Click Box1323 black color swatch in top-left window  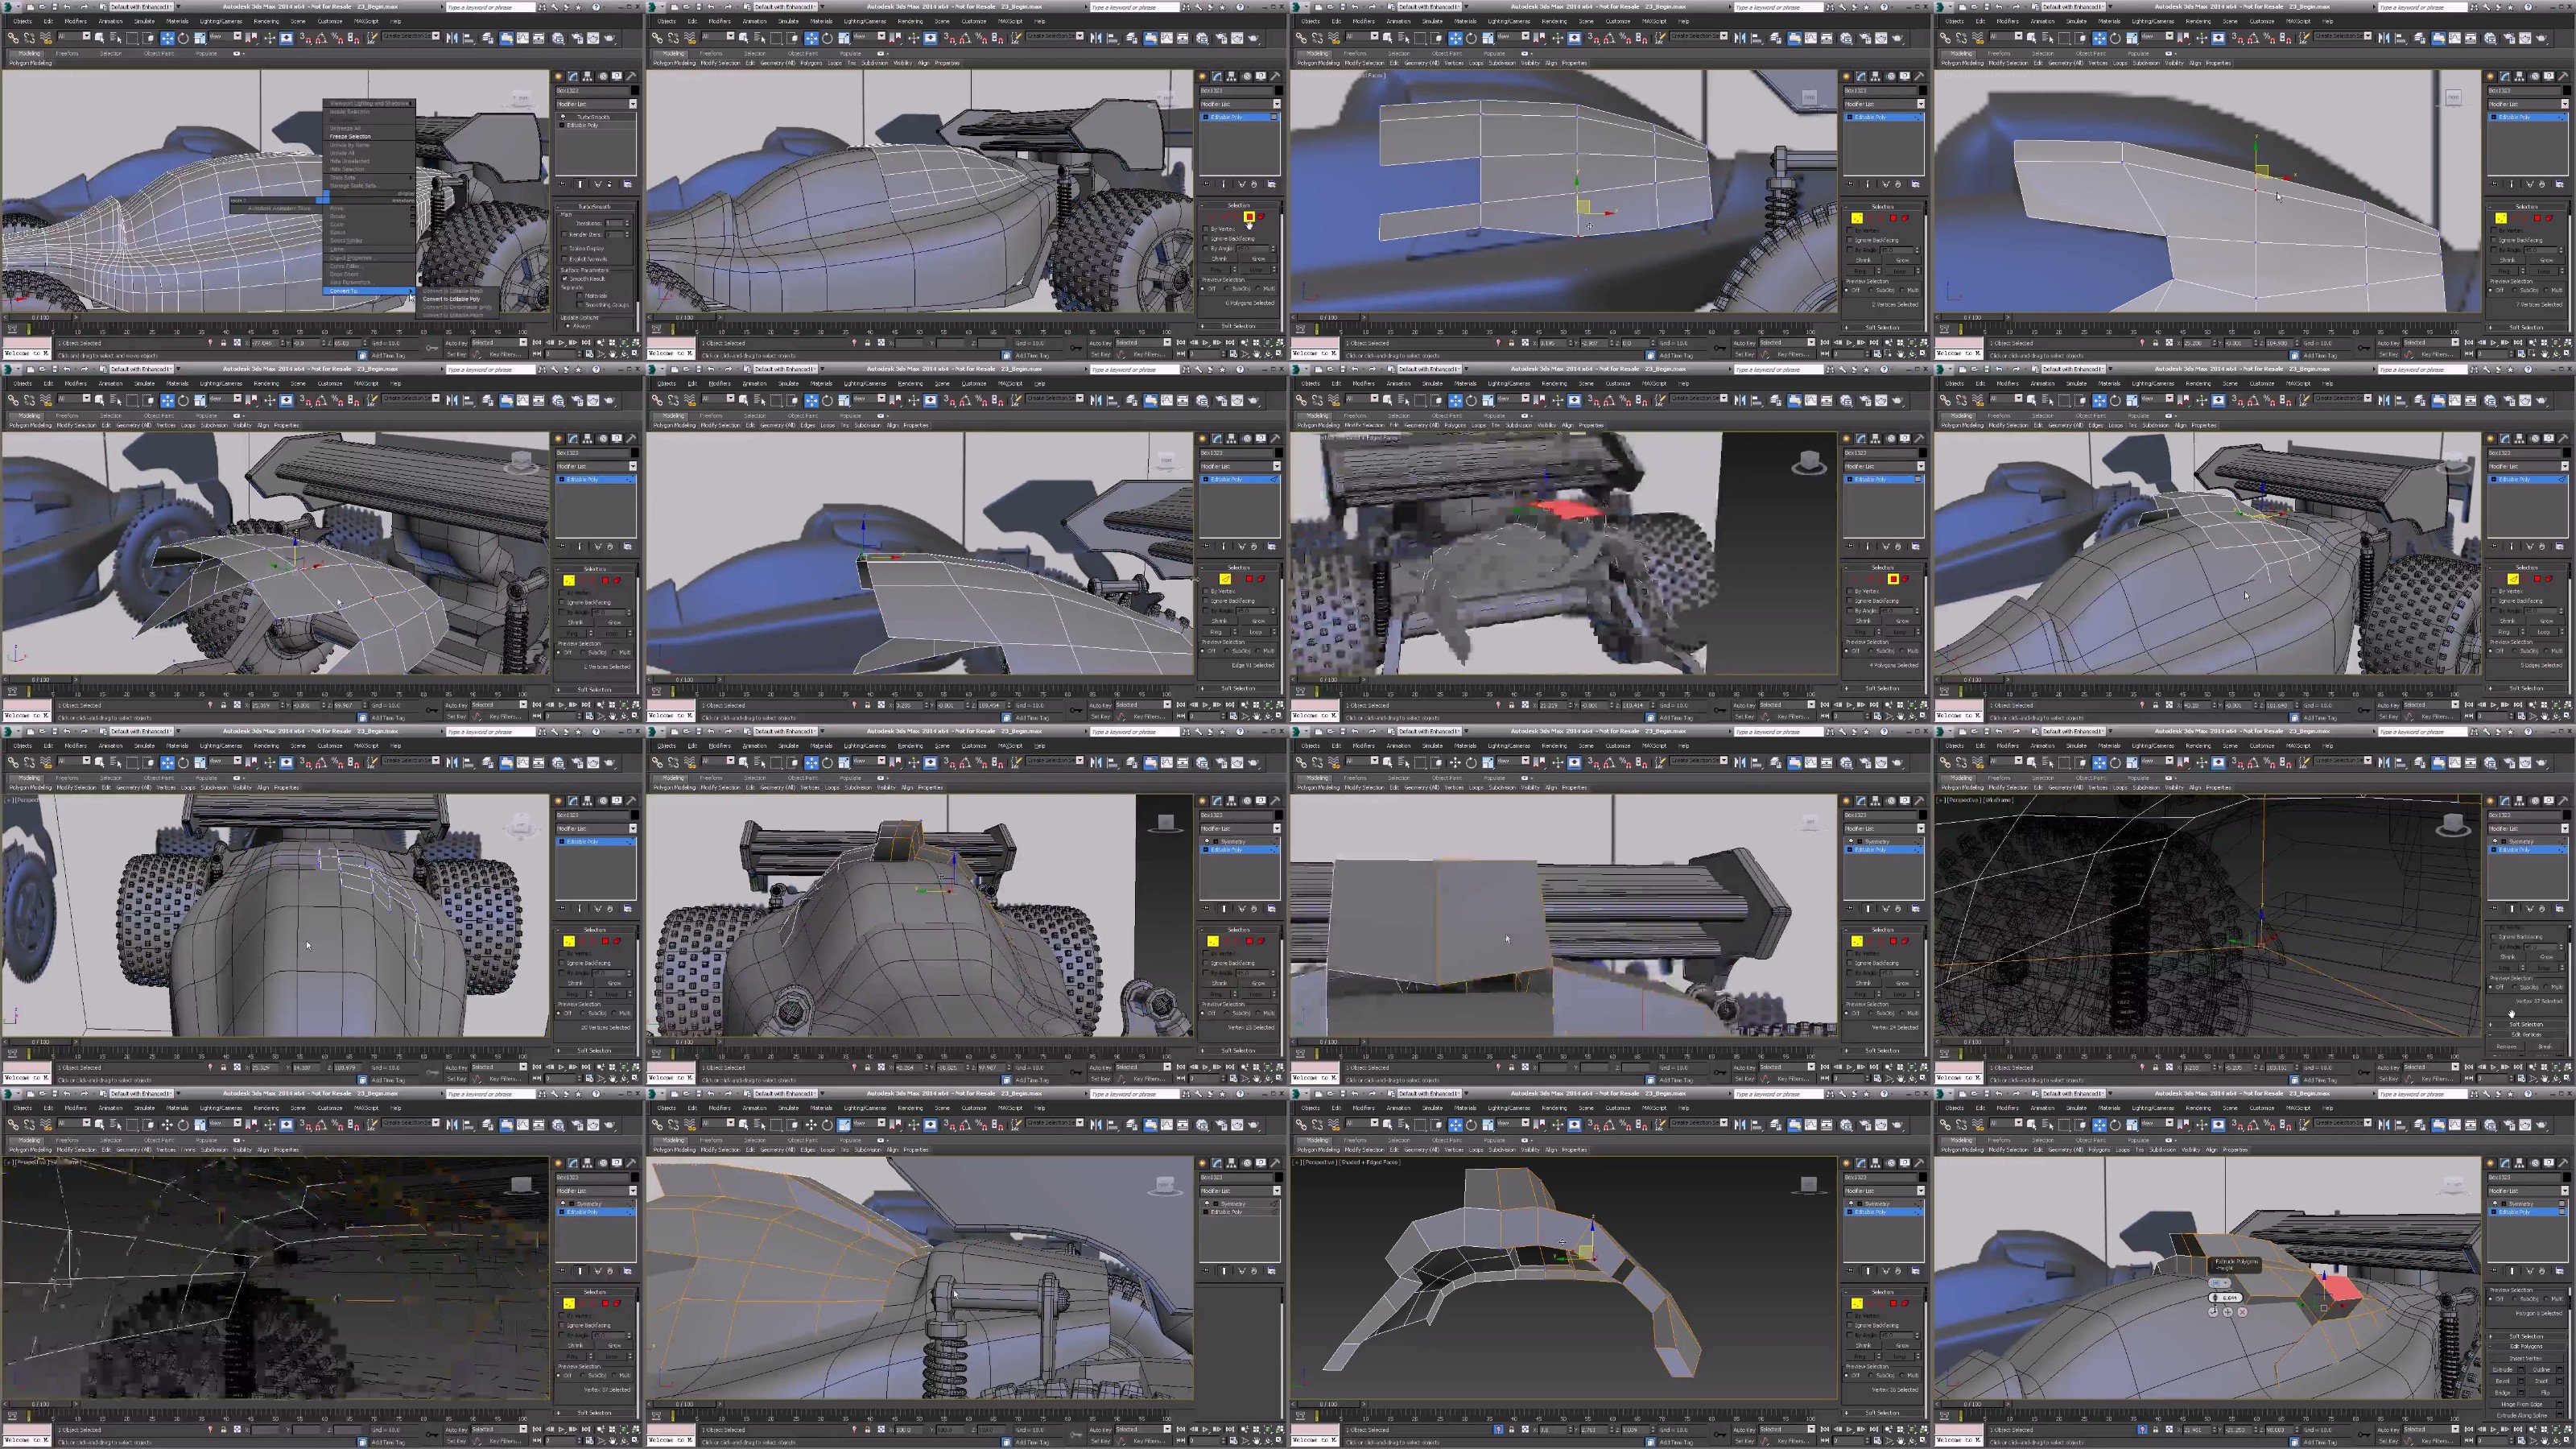pyautogui.click(x=636, y=91)
